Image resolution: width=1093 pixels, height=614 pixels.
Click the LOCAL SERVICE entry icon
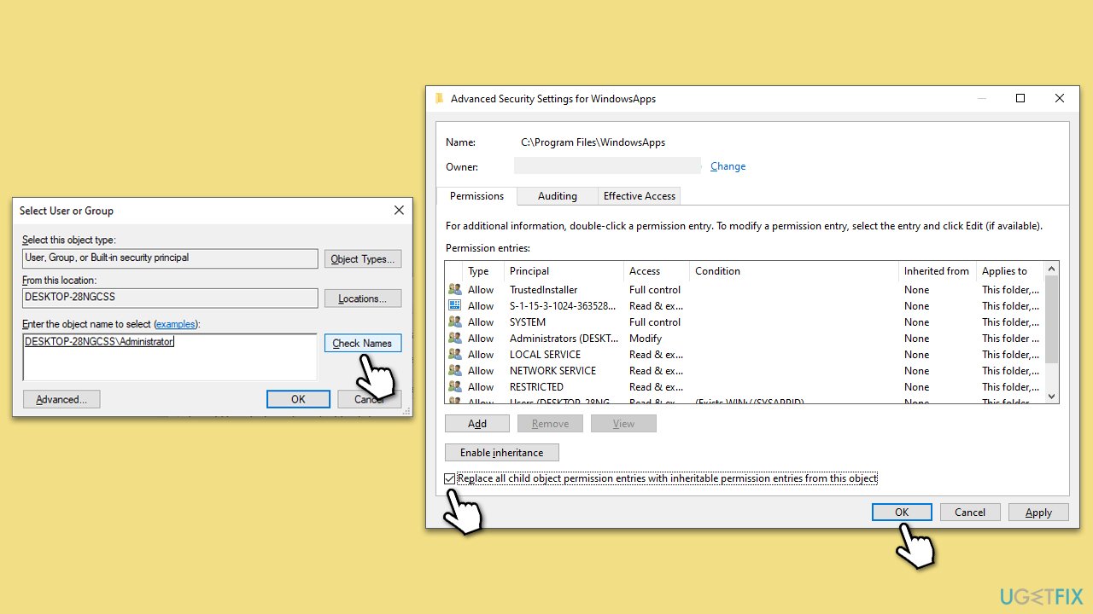454,354
